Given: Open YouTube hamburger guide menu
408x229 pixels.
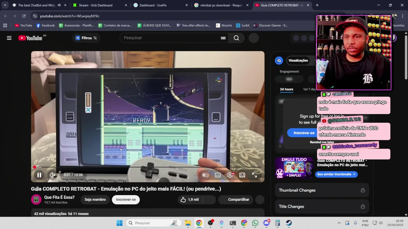Looking at the screenshot, I should pyautogui.click(x=9, y=38).
